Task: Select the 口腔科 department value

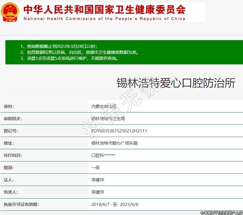Action: pyautogui.click(x=103, y=155)
